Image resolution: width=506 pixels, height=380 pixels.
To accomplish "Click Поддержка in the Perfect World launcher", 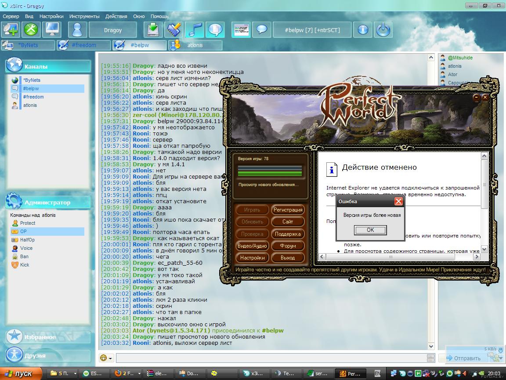I will pyautogui.click(x=288, y=234).
